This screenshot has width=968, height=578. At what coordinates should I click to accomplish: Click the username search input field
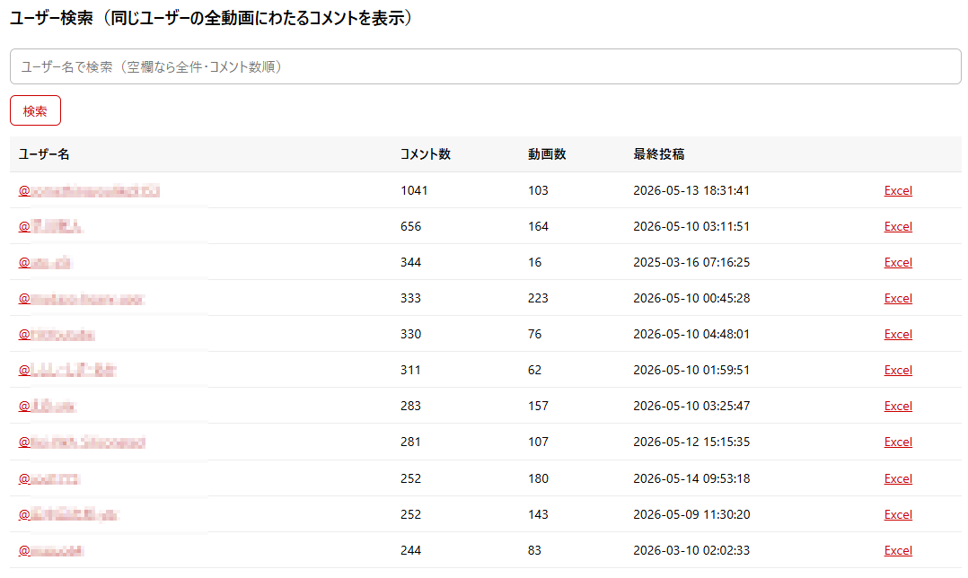pos(485,66)
